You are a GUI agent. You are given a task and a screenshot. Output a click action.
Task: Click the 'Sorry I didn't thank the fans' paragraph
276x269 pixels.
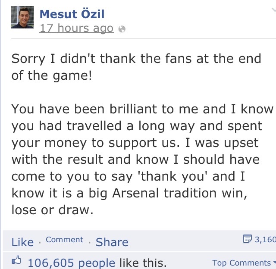(x=136, y=59)
